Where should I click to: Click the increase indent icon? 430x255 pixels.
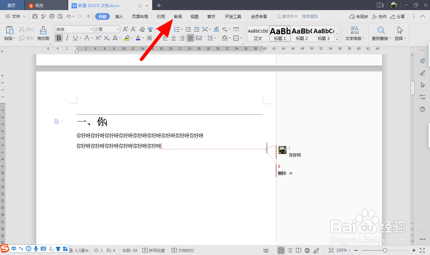(x=197, y=30)
